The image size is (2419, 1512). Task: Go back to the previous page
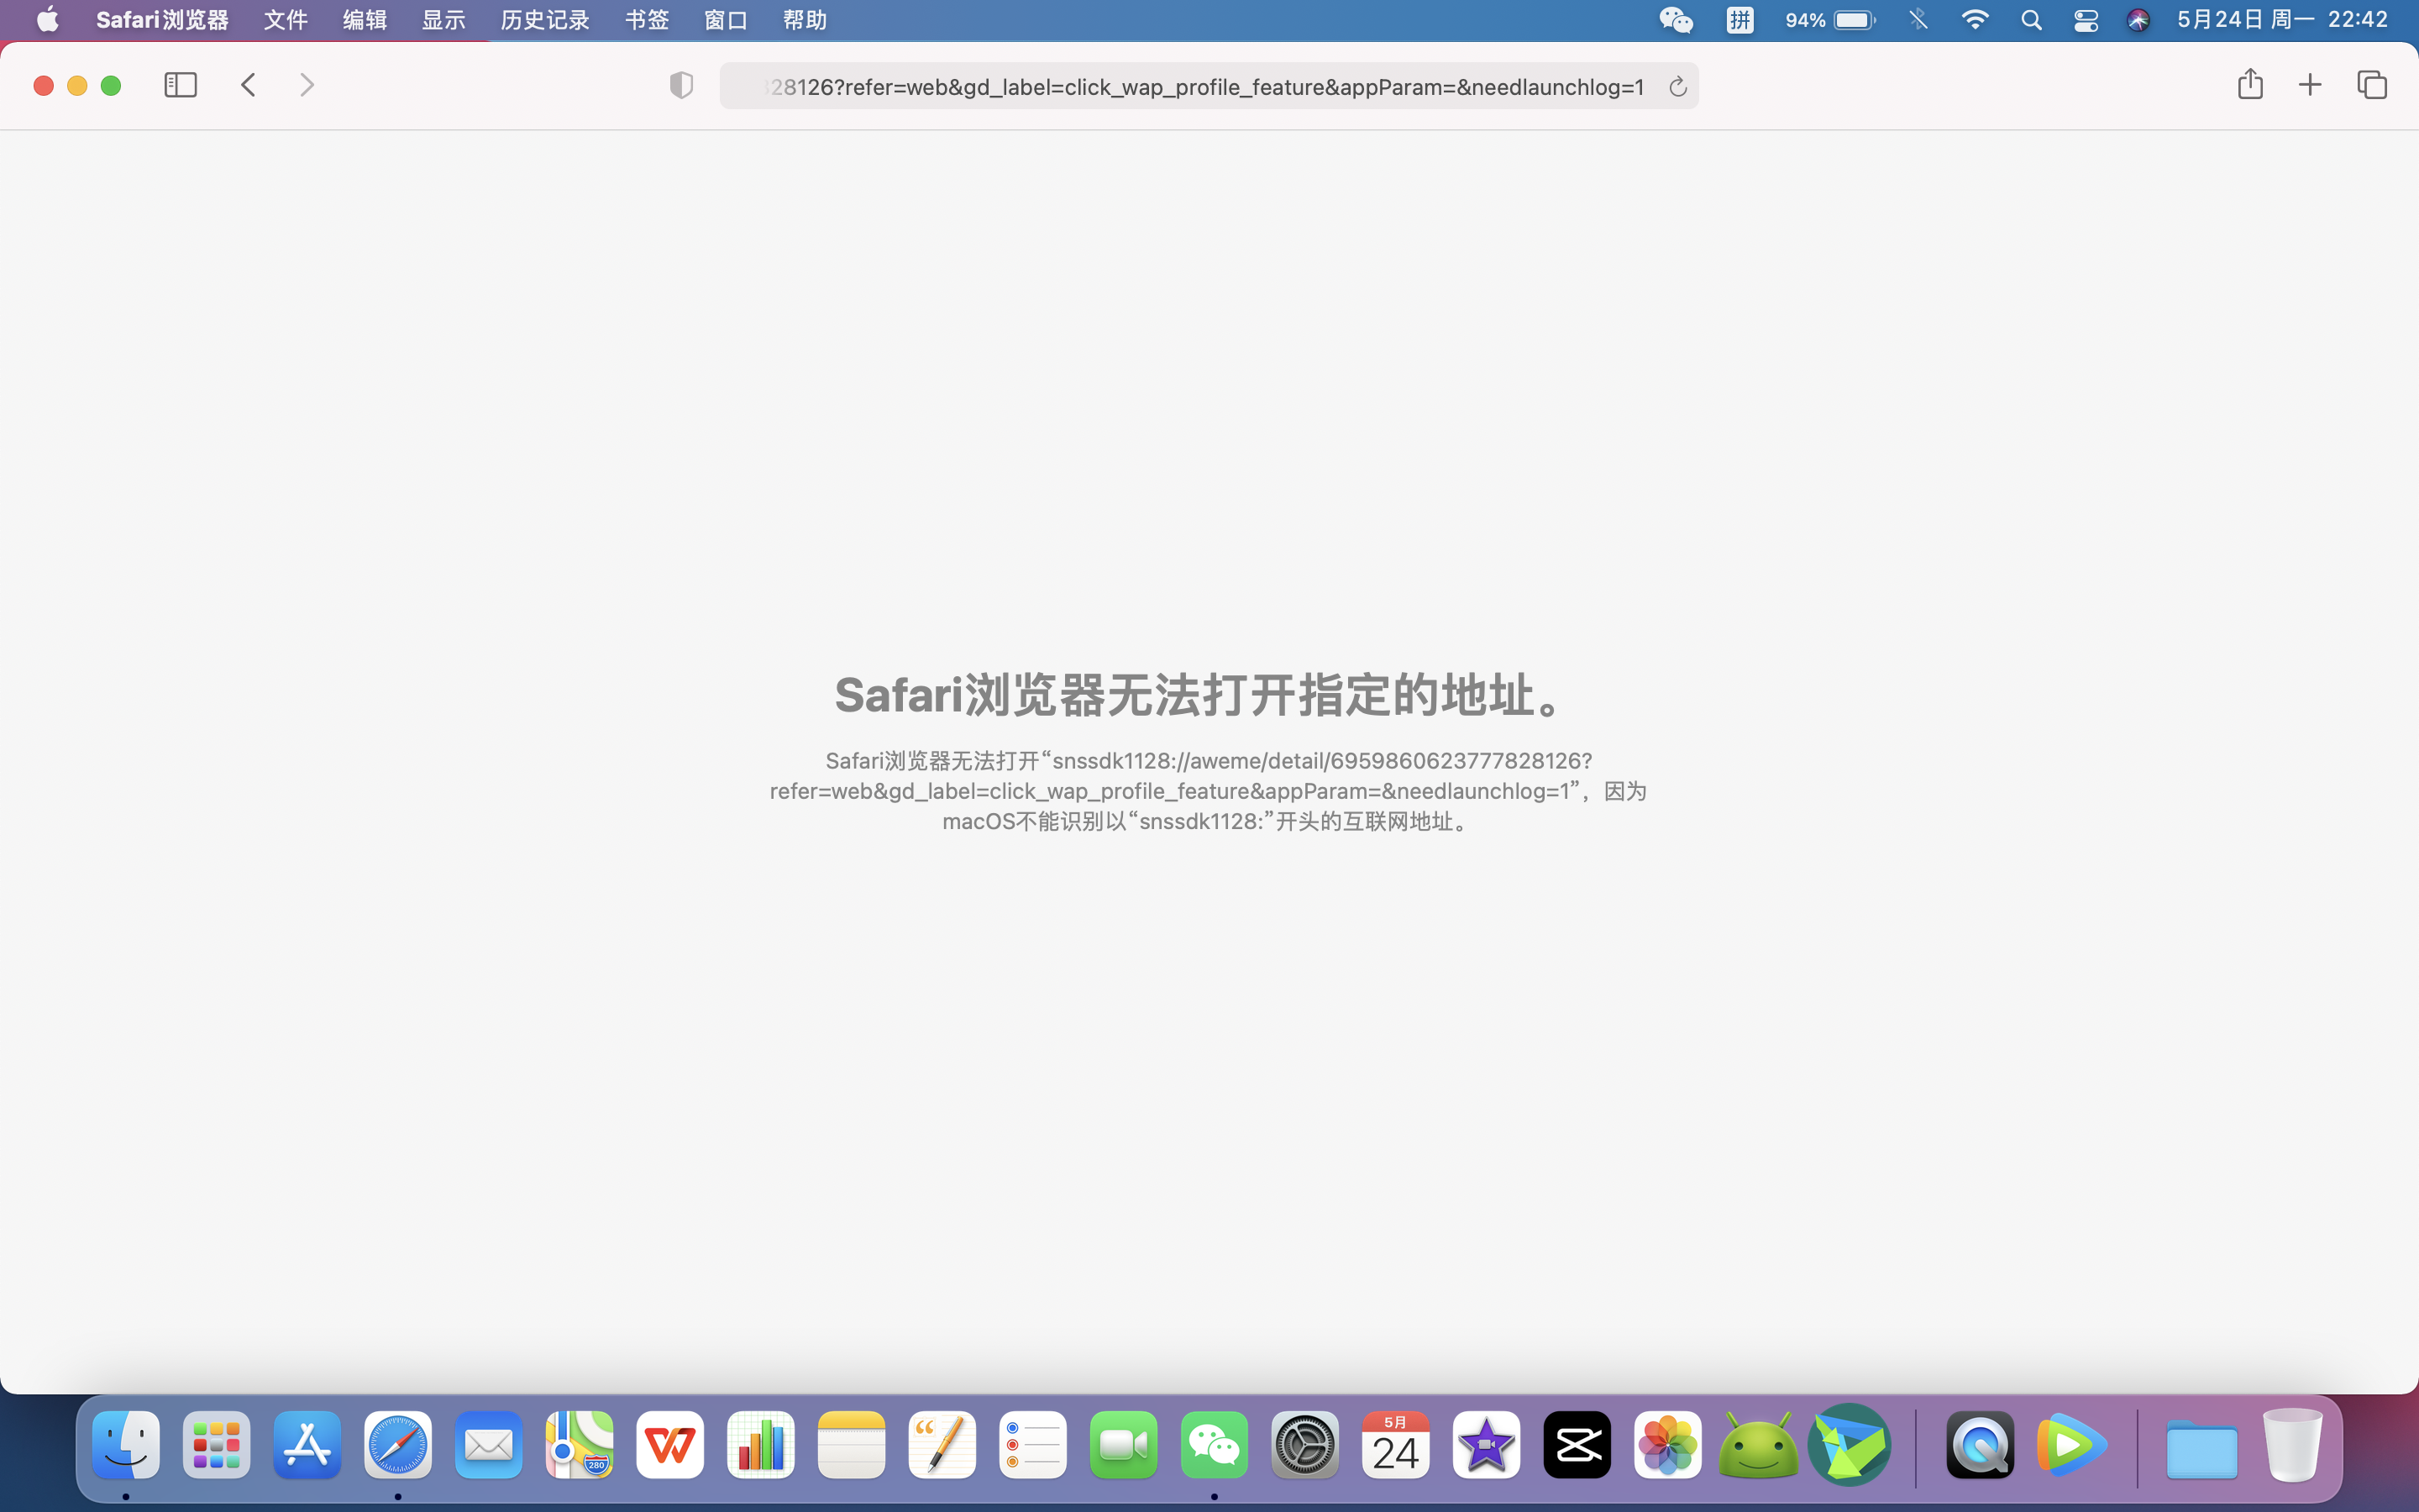[x=249, y=85]
